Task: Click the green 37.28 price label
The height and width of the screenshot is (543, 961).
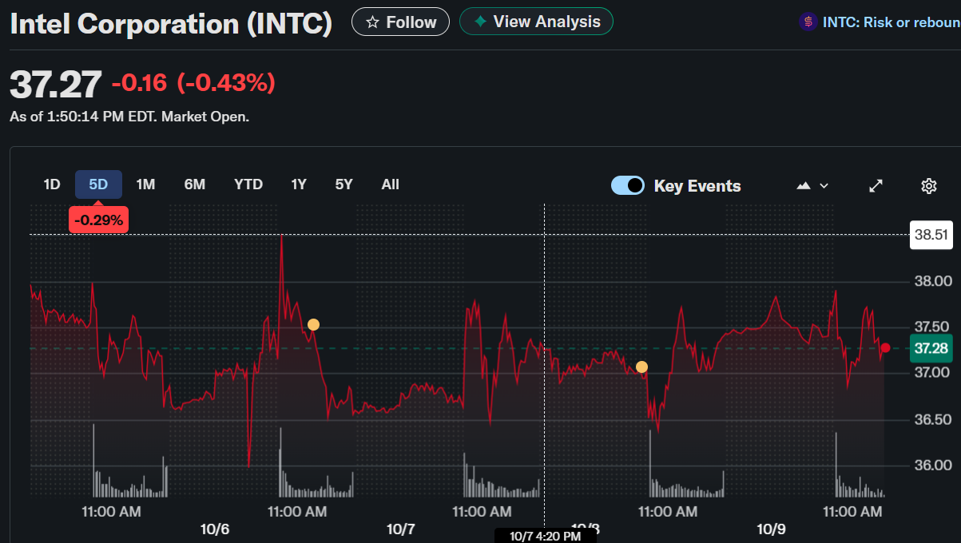Action: tap(931, 348)
